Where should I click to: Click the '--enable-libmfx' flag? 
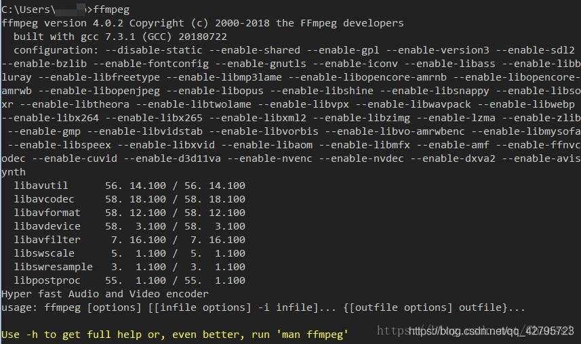tap(364, 145)
